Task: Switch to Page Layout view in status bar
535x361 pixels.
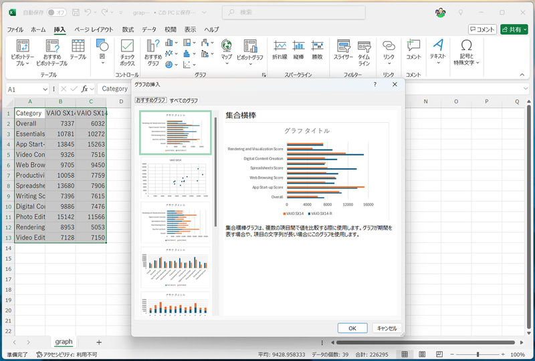Action: coord(422,354)
